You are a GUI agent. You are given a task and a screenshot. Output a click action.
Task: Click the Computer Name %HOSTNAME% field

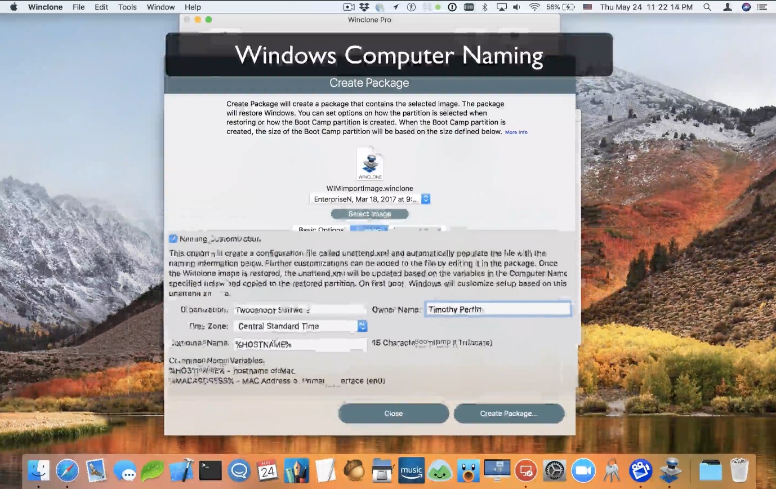pos(300,344)
